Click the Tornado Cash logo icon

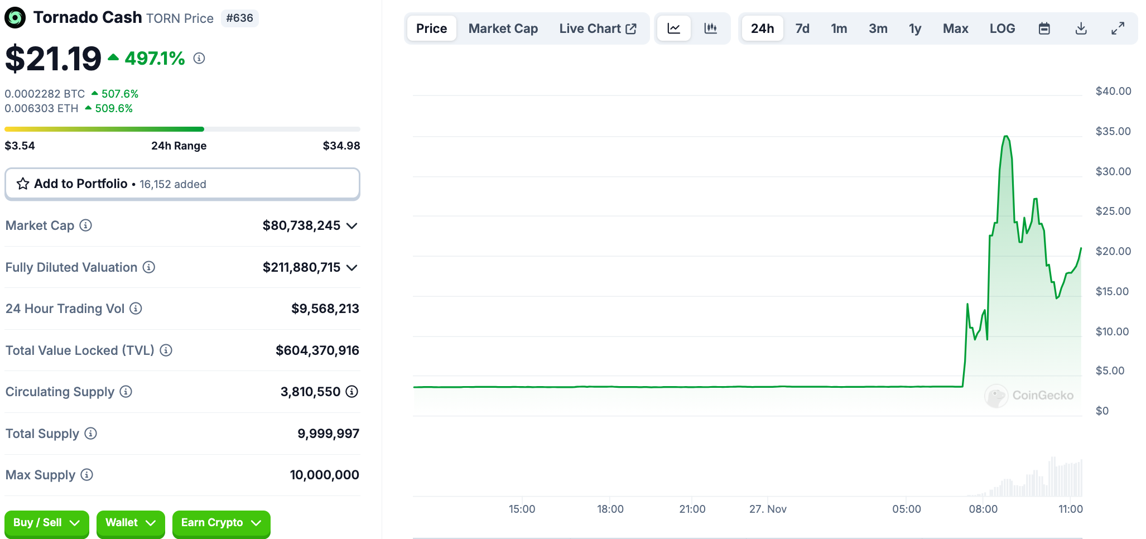click(x=15, y=18)
